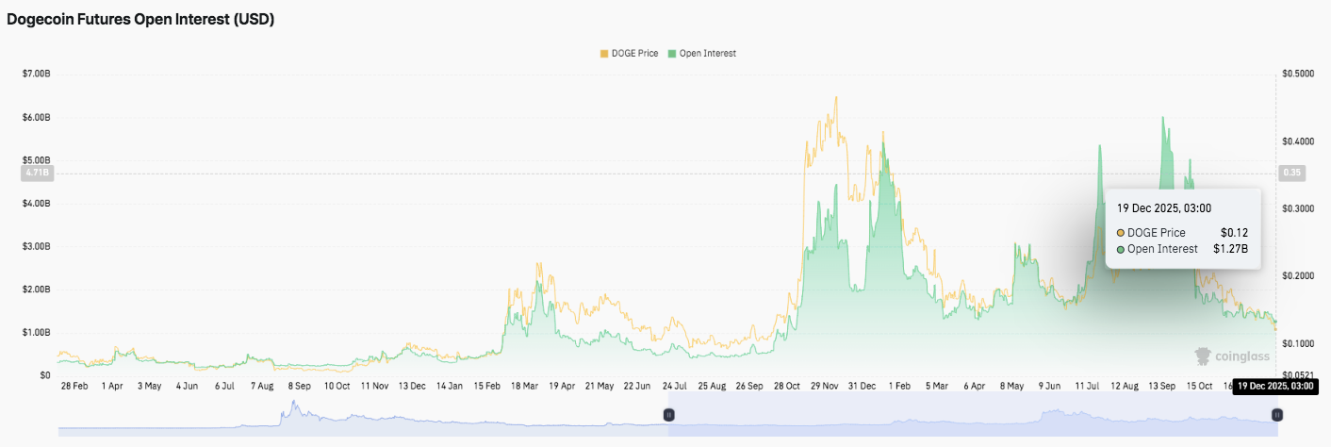Click the $7.00B label on left axis
The height and width of the screenshot is (447, 1331).
click(x=37, y=74)
